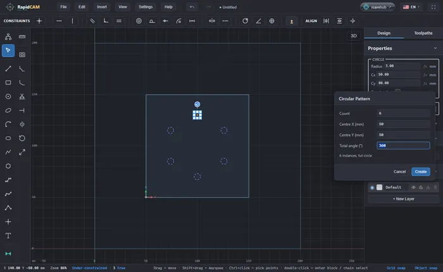Viewport: 443px width, 272px height.
Task: Click the Centre X input field
Action: click(x=403, y=124)
